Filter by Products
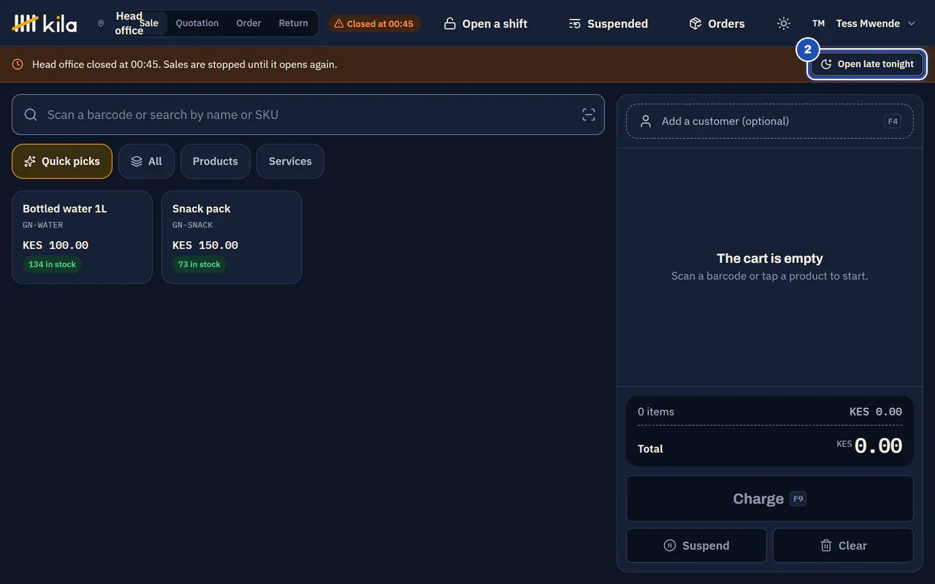 215,161
